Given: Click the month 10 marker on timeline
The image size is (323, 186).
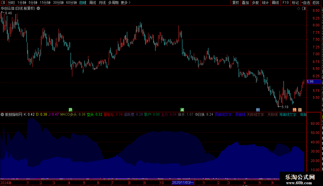Looking at the screenshot, I should tap(162, 183).
